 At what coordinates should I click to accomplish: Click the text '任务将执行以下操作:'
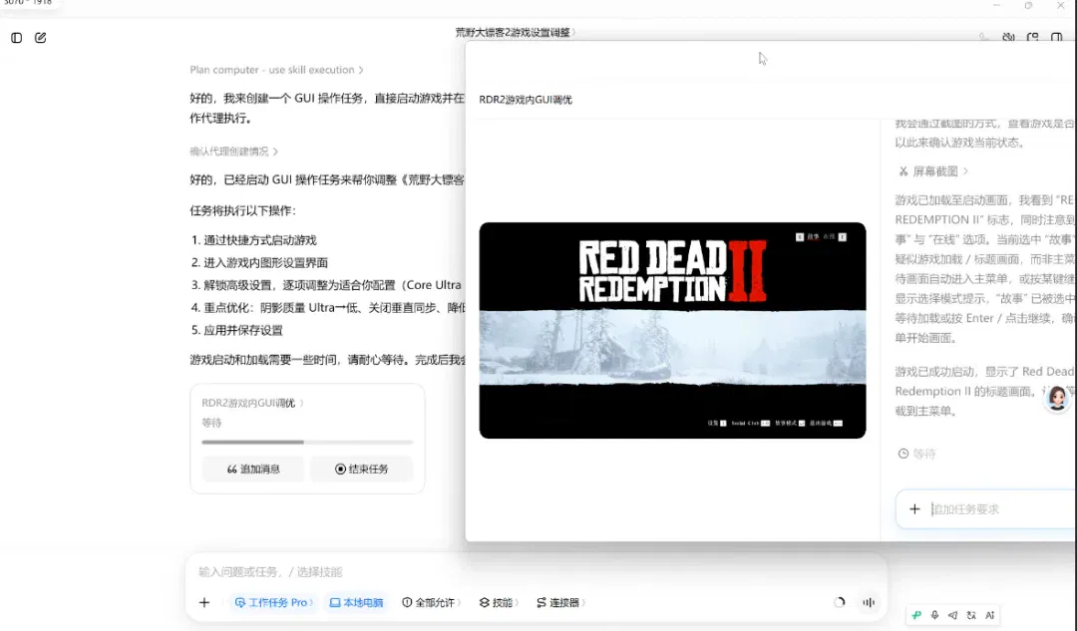point(243,210)
